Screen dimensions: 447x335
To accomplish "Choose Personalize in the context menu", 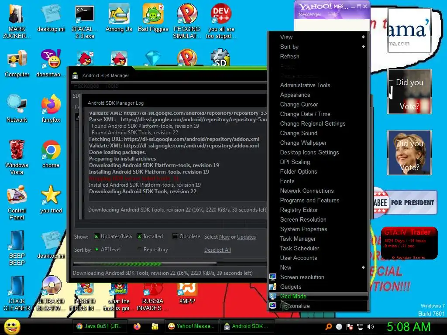I will pyautogui.click(x=318, y=306).
